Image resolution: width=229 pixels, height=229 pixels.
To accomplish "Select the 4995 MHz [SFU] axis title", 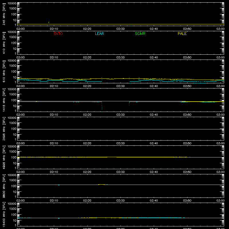I will click(4, 157).
